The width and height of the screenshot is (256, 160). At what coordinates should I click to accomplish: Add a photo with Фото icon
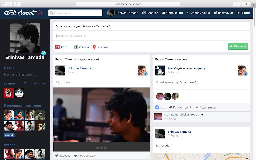(x=61, y=47)
